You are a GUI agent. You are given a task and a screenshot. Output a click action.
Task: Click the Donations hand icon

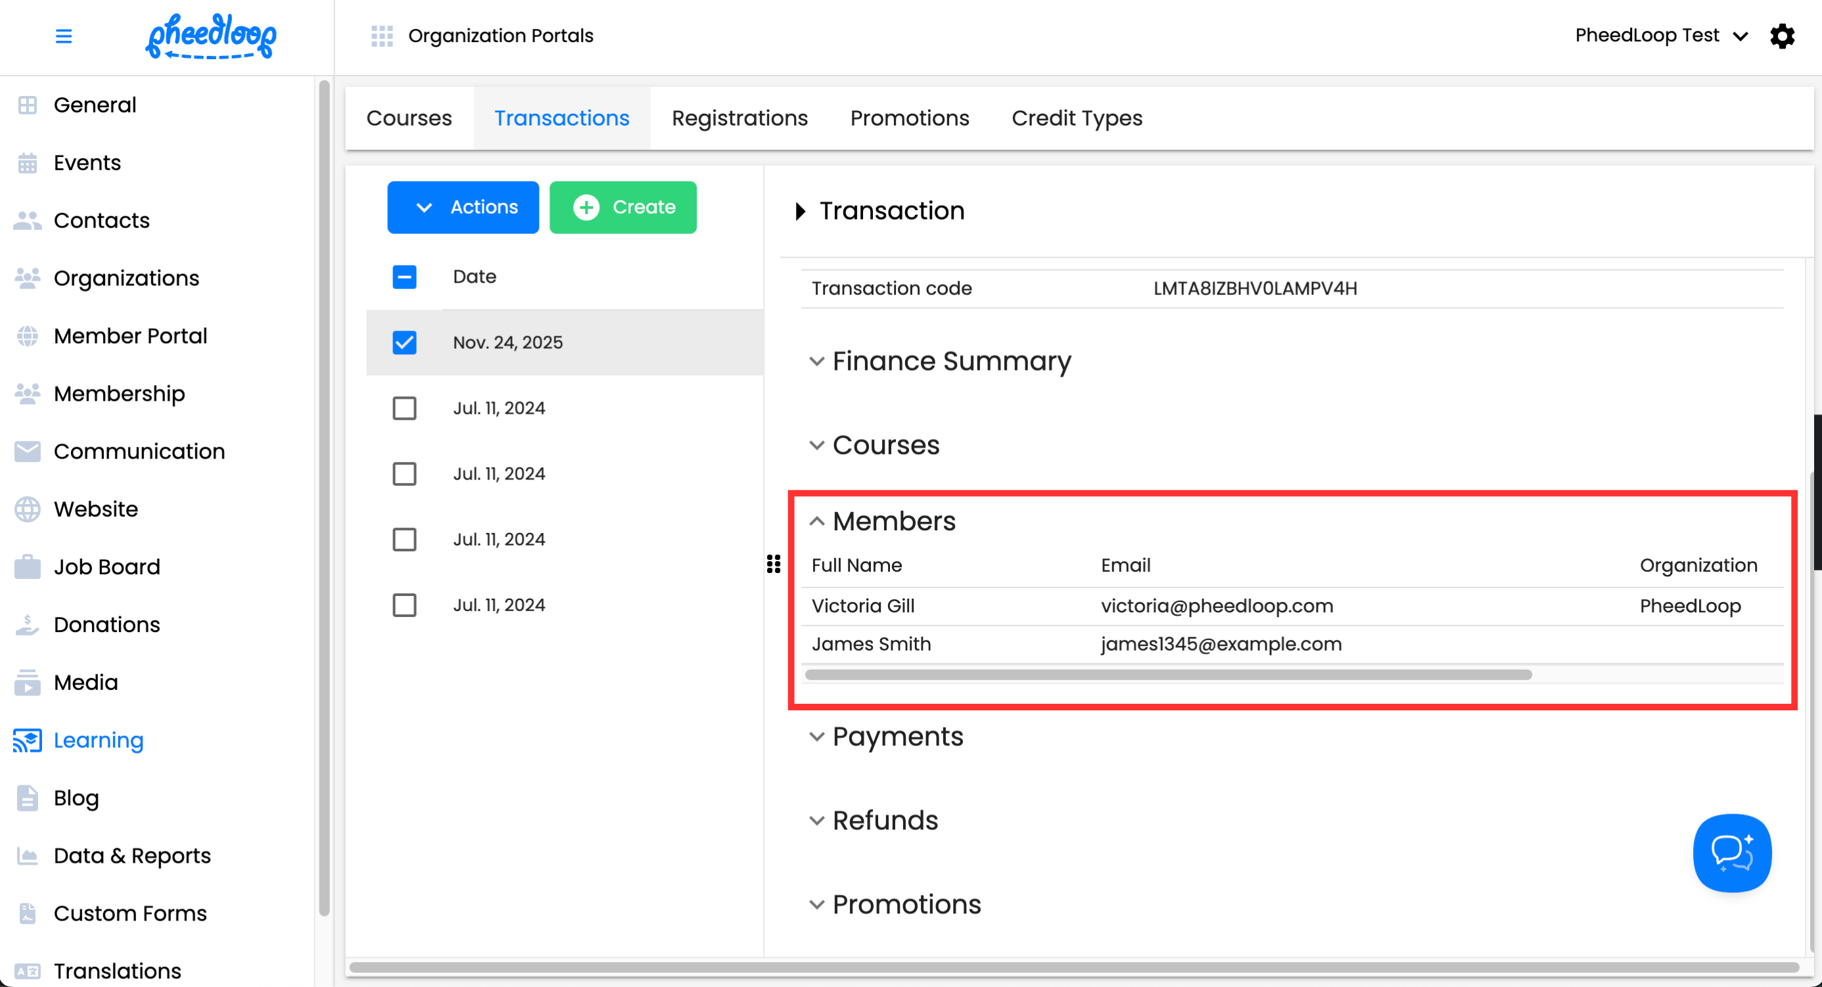pos(28,625)
